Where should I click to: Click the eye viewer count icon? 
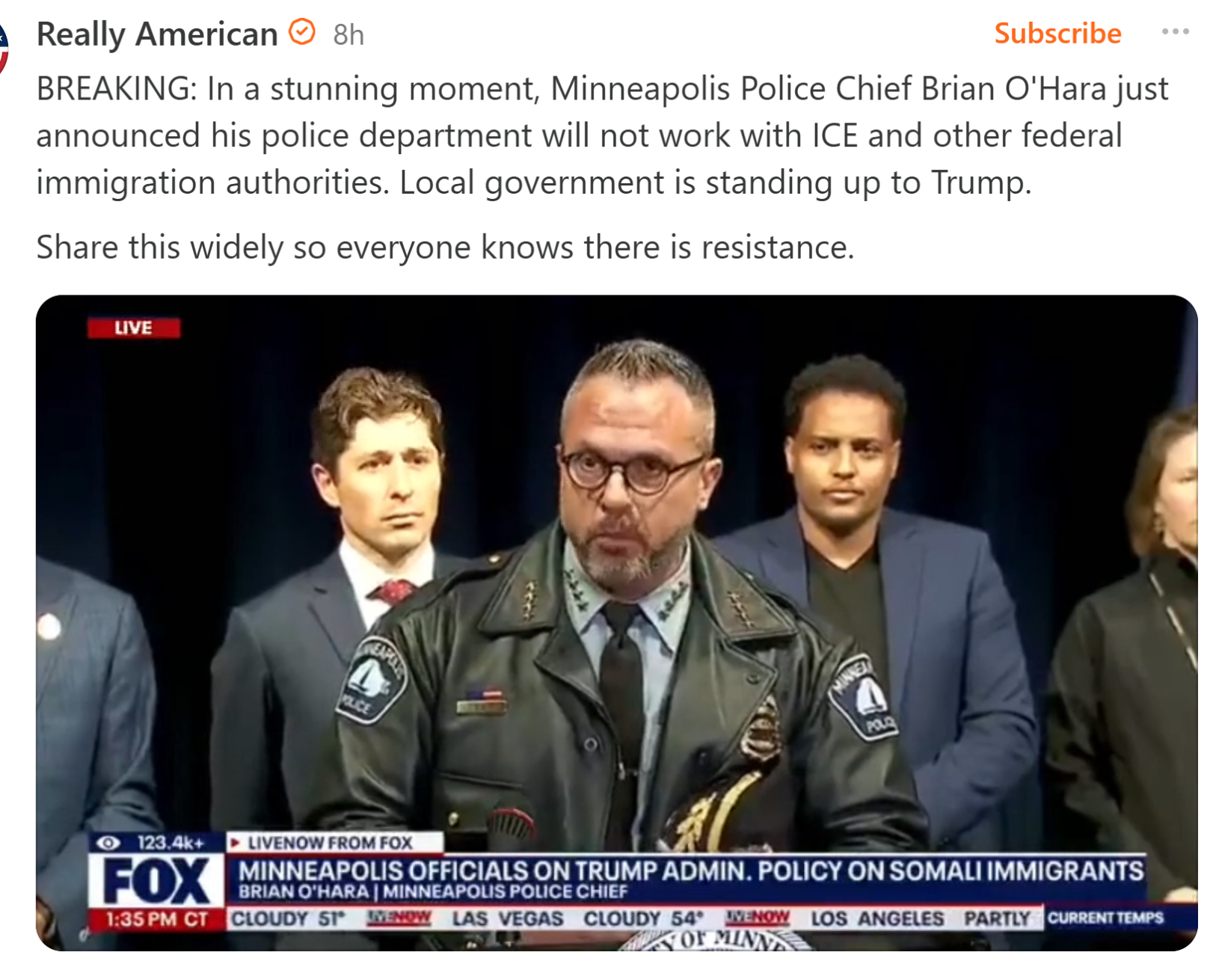click(108, 843)
